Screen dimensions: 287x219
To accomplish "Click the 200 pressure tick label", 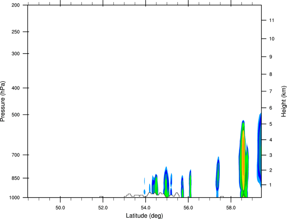I will (x=16, y=5).
